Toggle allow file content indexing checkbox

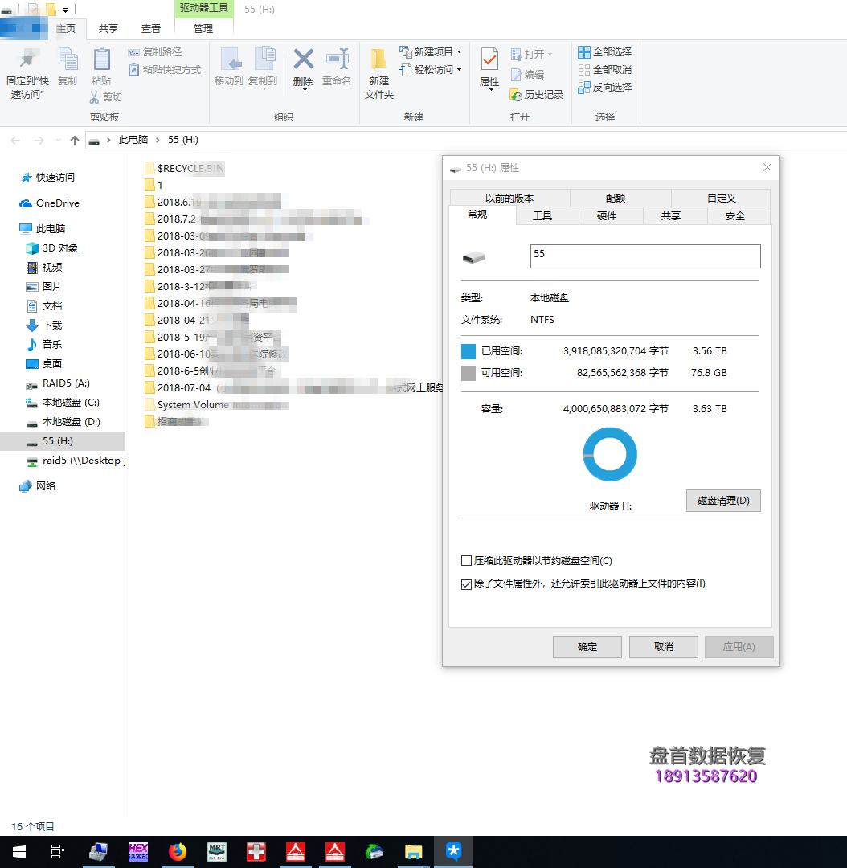pos(467,584)
